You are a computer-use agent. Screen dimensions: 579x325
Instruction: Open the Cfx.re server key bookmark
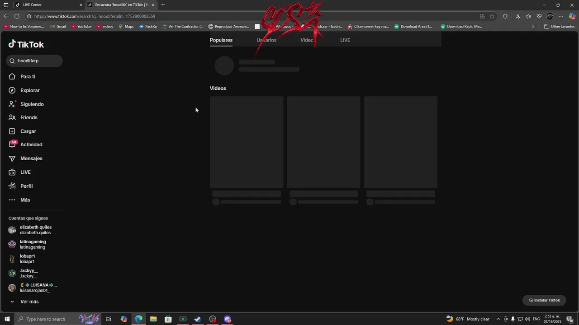click(x=368, y=27)
